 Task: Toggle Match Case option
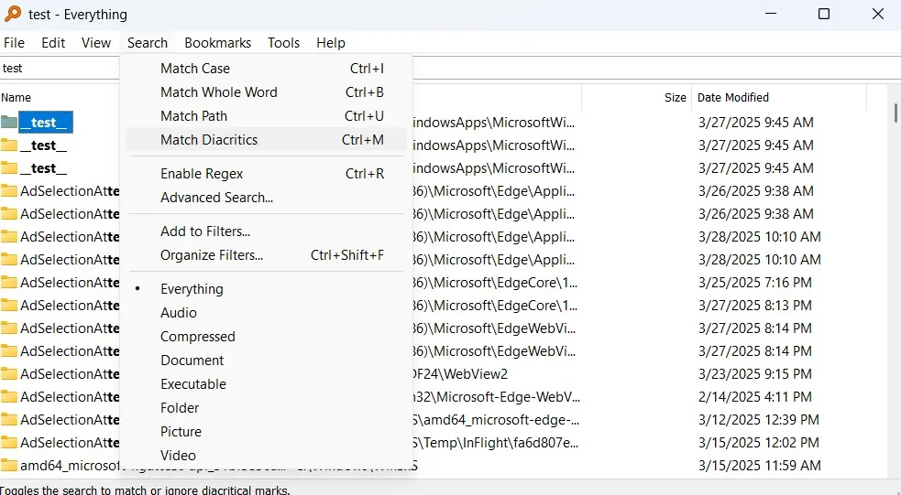pos(195,69)
